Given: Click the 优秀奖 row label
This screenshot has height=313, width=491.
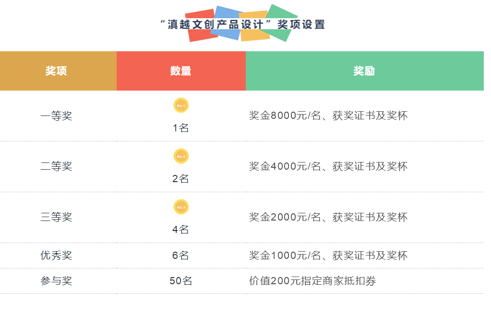Looking at the screenshot, I should click(x=56, y=255).
